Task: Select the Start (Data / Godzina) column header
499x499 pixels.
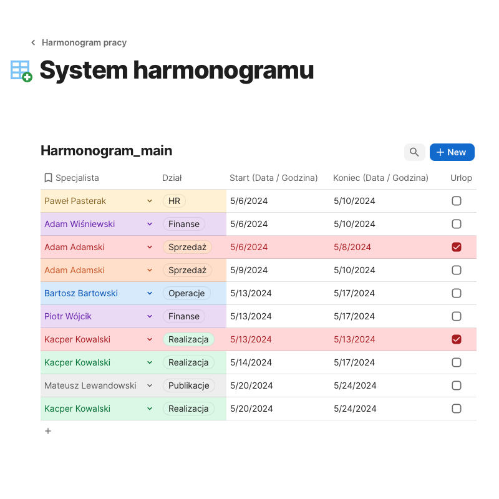Action: (x=273, y=178)
